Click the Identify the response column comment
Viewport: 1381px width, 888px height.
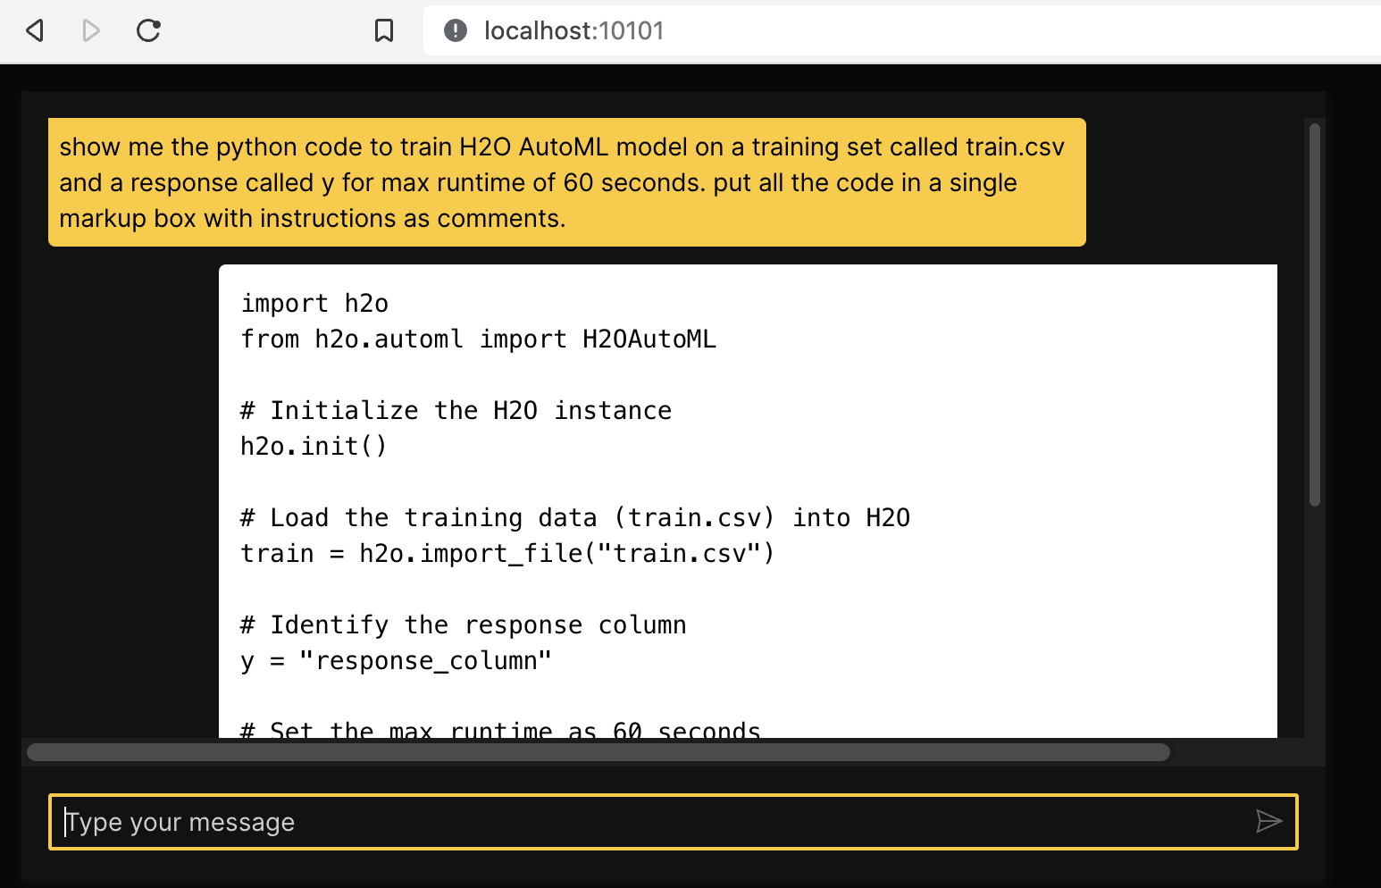pyautogui.click(x=462, y=624)
